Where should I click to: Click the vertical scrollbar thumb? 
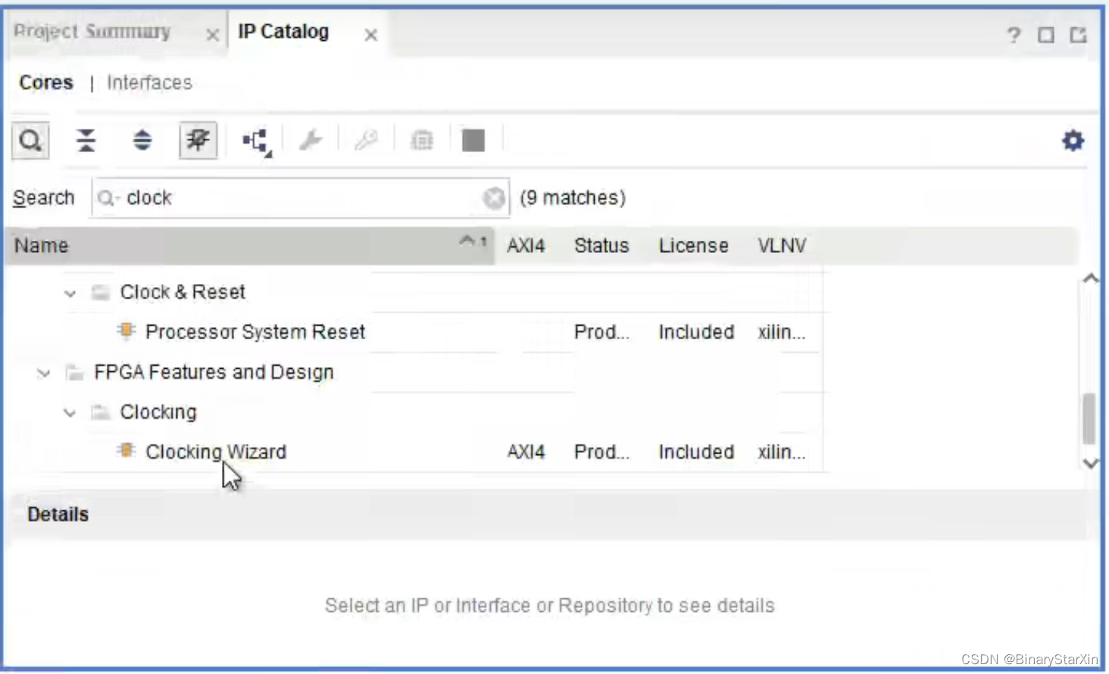(x=1089, y=419)
